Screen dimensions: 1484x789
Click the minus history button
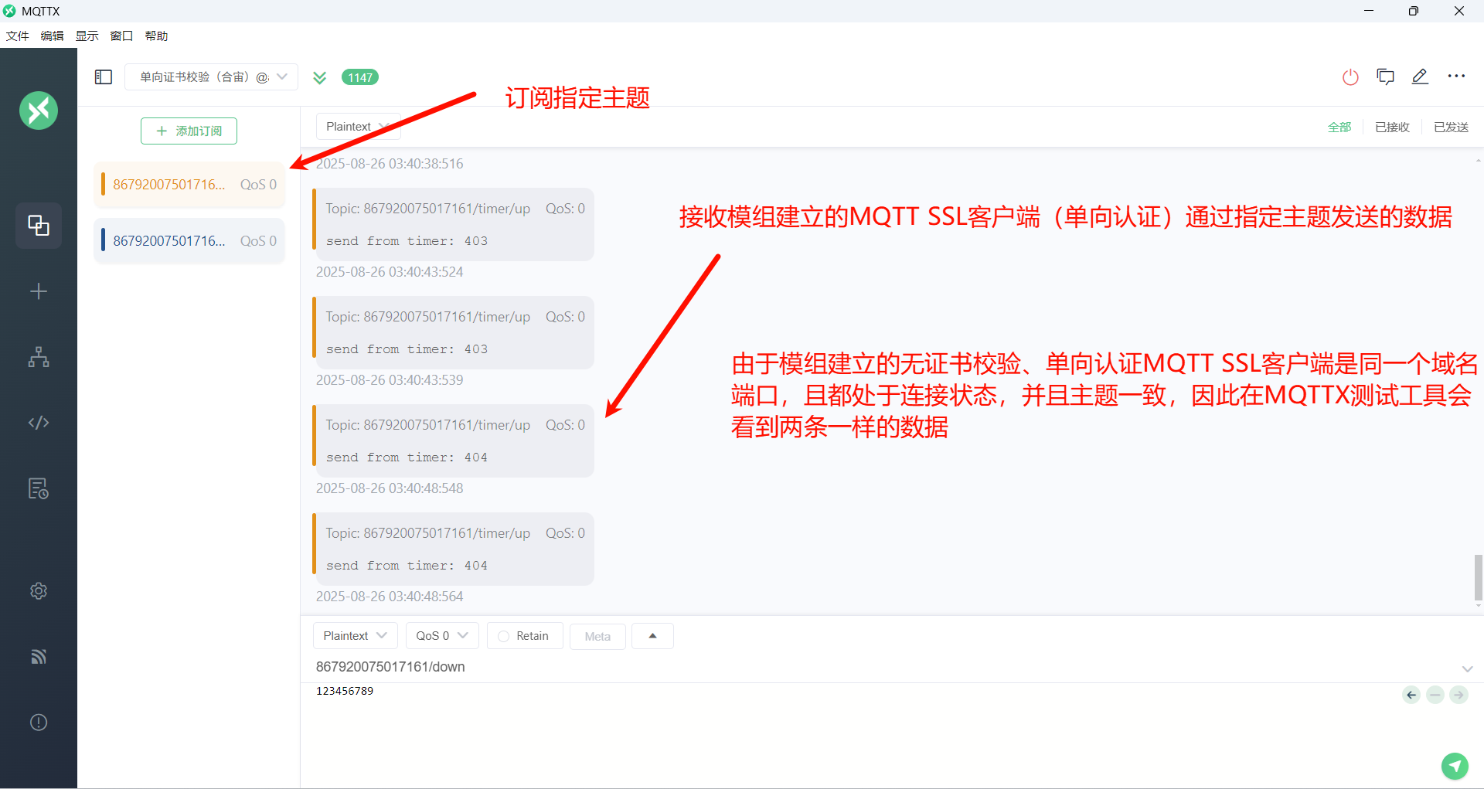(1435, 695)
